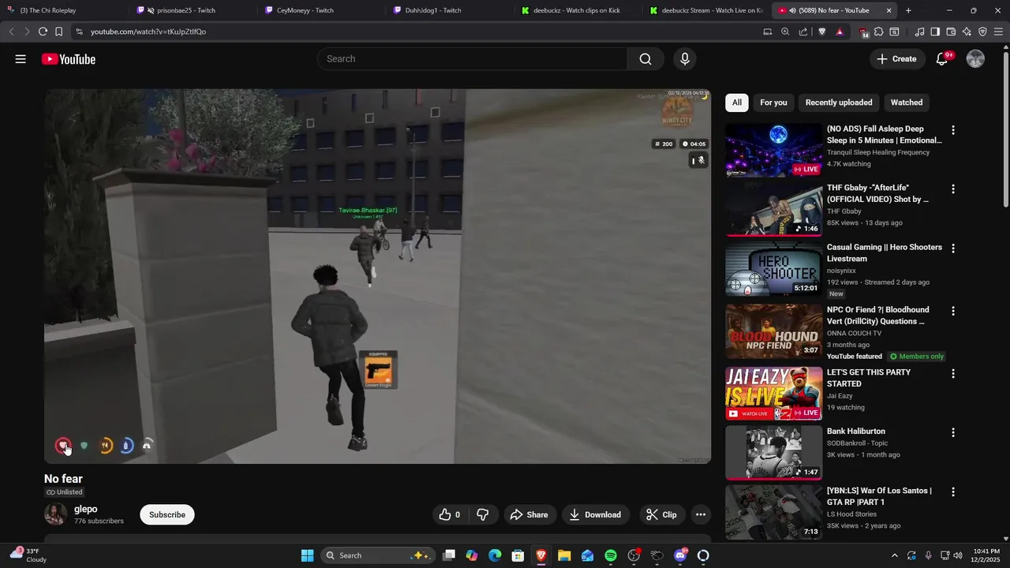Screen dimensions: 1010x568
Task: Open the Jai Eazy live thumbnail
Action: coord(774,394)
